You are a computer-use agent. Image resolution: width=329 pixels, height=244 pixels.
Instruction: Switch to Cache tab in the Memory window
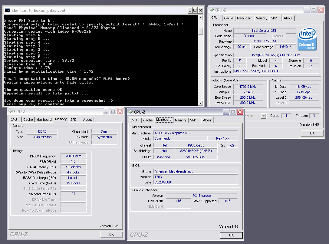[28, 120]
